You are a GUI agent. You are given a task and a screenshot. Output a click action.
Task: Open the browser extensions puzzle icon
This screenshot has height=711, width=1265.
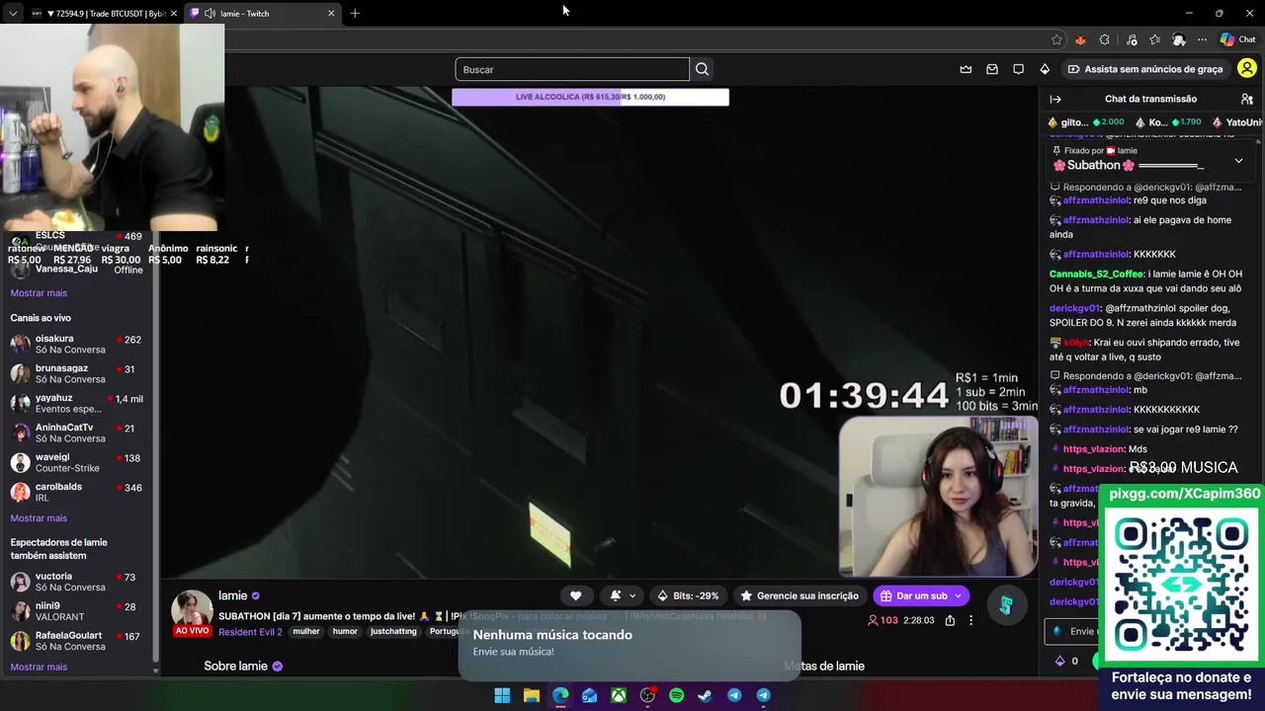(1105, 39)
